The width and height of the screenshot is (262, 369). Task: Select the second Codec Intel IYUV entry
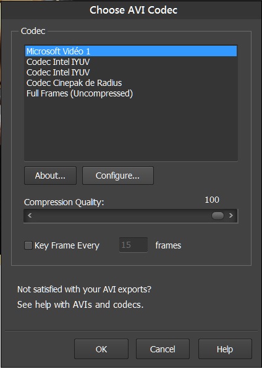tap(131, 72)
